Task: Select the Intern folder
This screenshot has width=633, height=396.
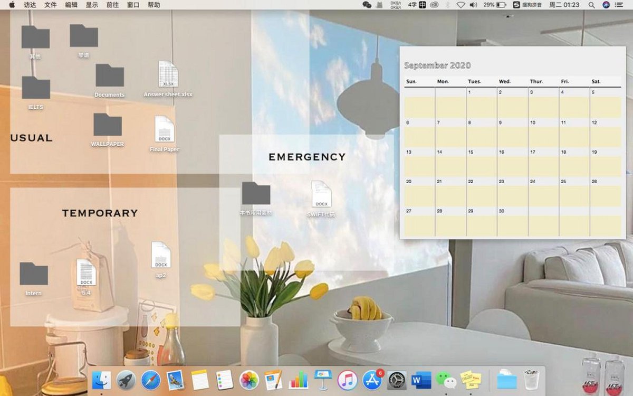Action: [34, 274]
